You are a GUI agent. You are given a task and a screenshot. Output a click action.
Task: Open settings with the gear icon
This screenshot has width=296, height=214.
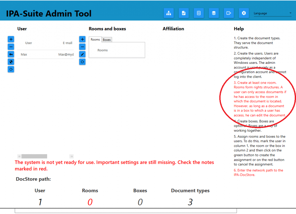pyautogui.click(x=244, y=13)
